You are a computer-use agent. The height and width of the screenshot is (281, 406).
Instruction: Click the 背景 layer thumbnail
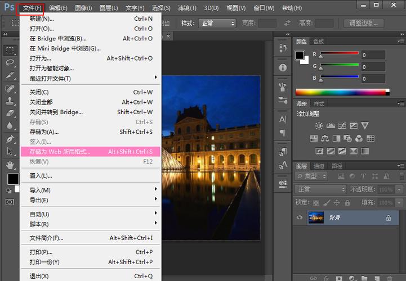pyautogui.click(x=316, y=217)
